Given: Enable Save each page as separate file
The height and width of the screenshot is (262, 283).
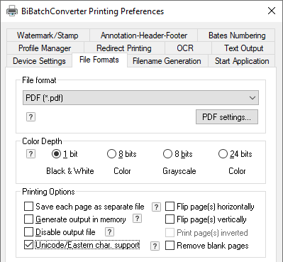Looking at the screenshot, I should [x=28, y=207].
